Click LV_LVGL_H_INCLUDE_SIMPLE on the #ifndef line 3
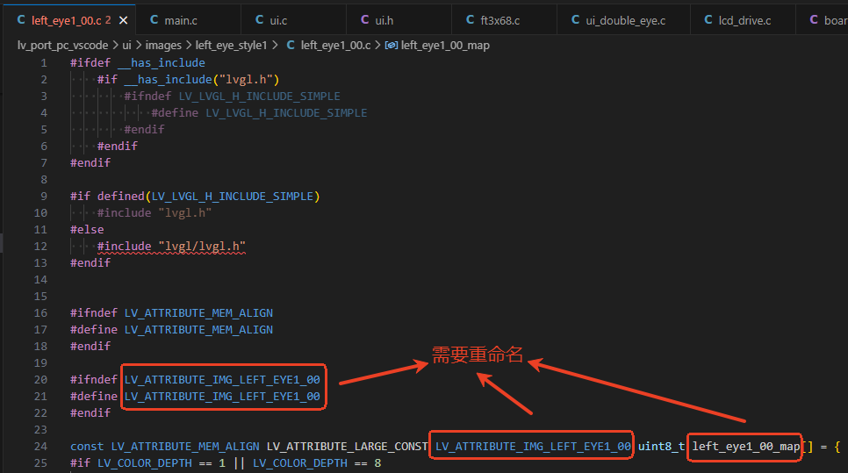 click(x=259, y=97)
